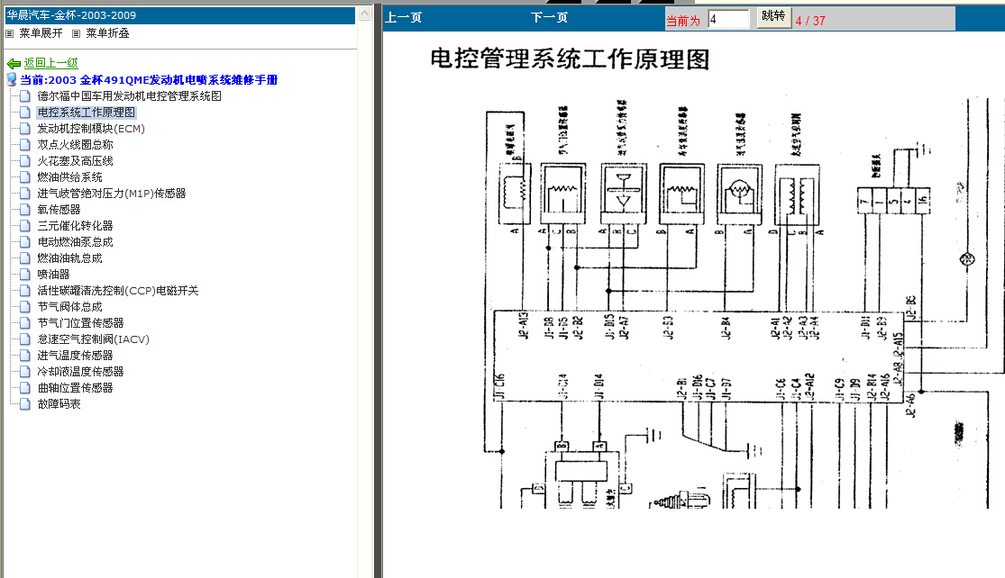1005x578 pixels.
Task: Click document icon for 双点火线圈总称
Action: point(25,145)
